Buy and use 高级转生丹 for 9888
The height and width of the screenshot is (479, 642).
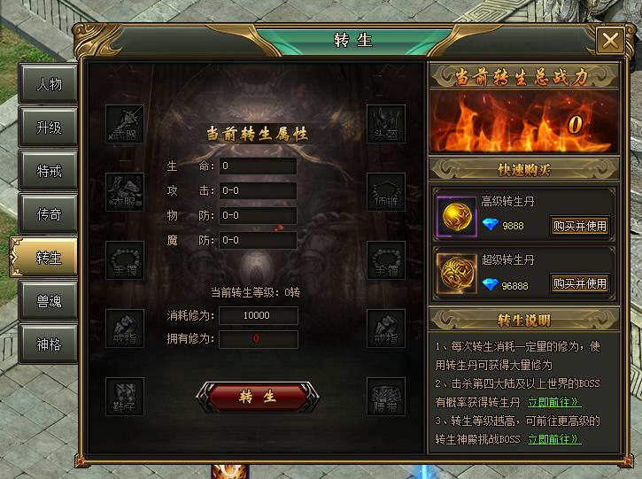579,226
